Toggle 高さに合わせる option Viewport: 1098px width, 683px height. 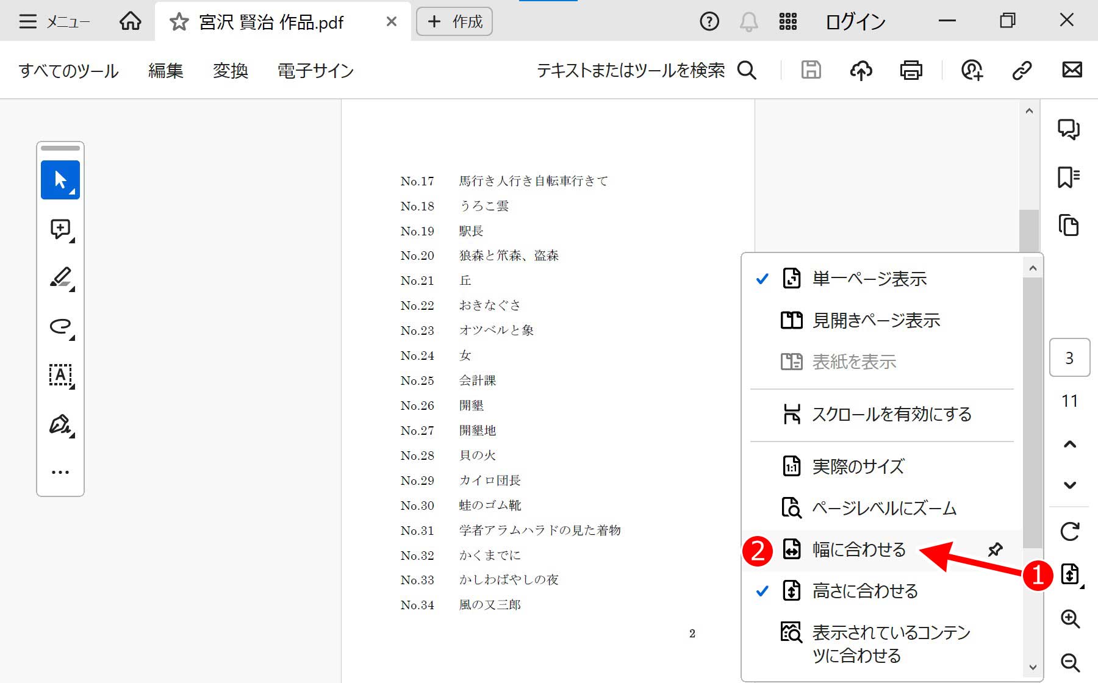tap(881, 591)
